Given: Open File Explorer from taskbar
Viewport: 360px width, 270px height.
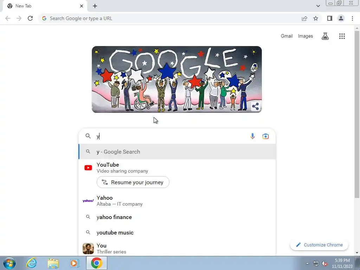Looking at the screenshot, I should click(x=53, y=263).
